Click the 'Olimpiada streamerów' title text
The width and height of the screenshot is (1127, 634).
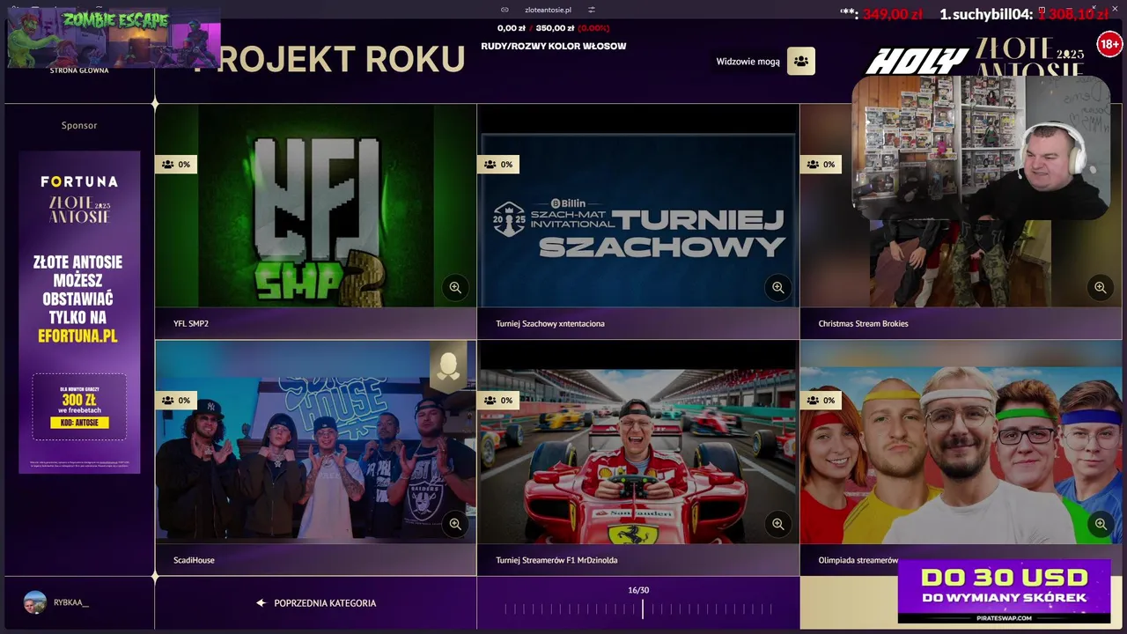[858, 560]
